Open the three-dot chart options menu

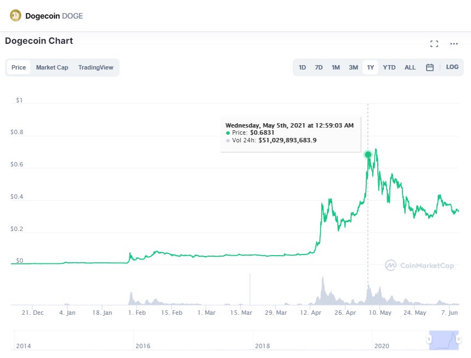tap(454, 44)
